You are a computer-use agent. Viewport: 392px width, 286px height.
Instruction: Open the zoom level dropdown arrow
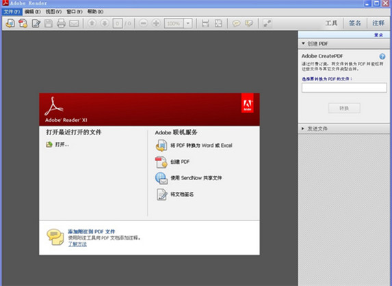tap(188, 23)
